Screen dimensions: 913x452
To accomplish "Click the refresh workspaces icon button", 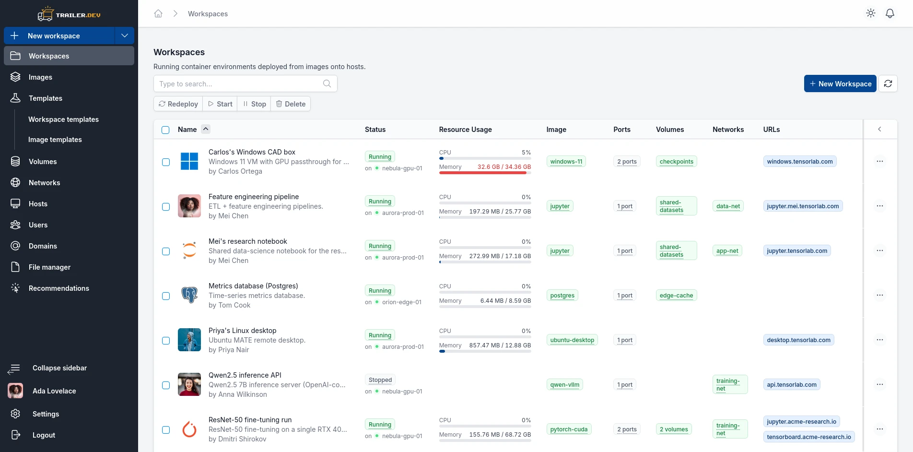I will point(888,83).
